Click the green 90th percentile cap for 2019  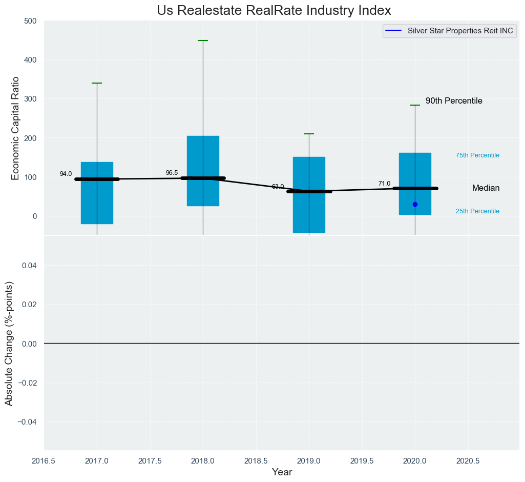pyautogui.click(x=309, y=134)
